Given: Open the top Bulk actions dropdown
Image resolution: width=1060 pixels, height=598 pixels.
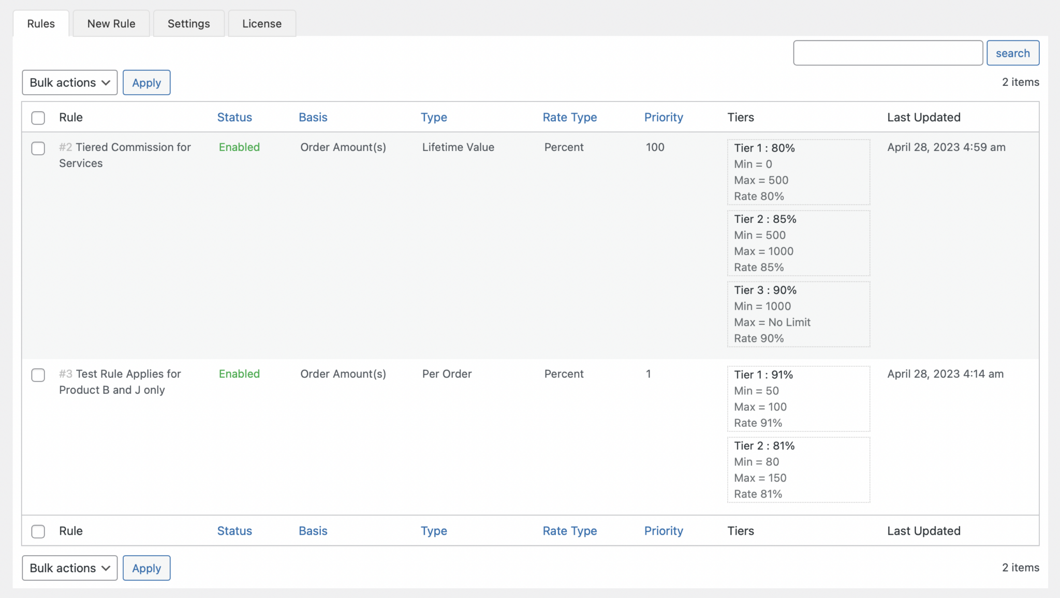Looking at the screenshot, I should click(x=70, y=83).
